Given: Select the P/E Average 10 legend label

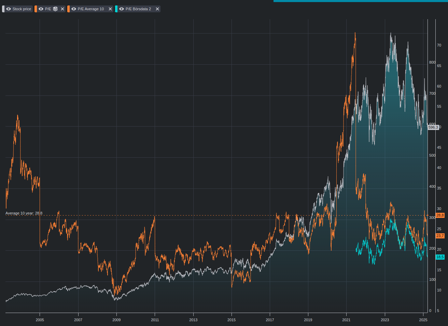Looking at the screenshot, I should point(91,9).
